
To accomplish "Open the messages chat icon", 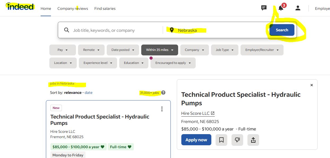I will (264, 8).
